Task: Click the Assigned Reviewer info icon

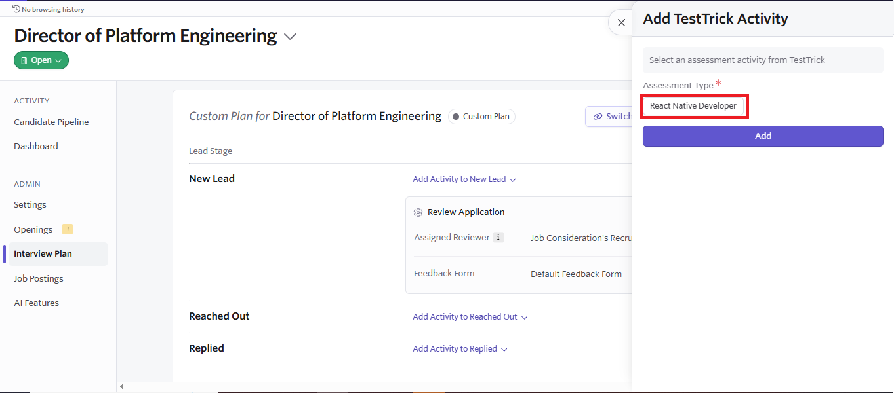Action: tap(498, 237)
